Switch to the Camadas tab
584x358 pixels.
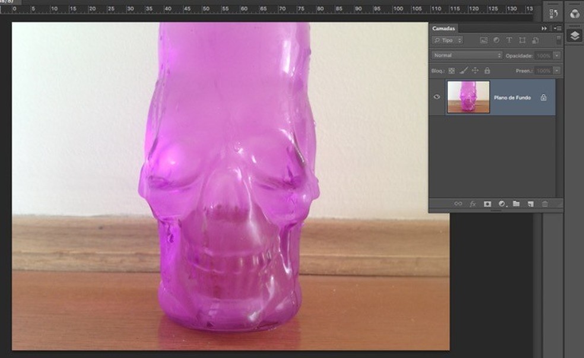443,28
